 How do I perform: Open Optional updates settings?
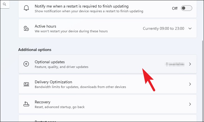[x=108, y=64]
